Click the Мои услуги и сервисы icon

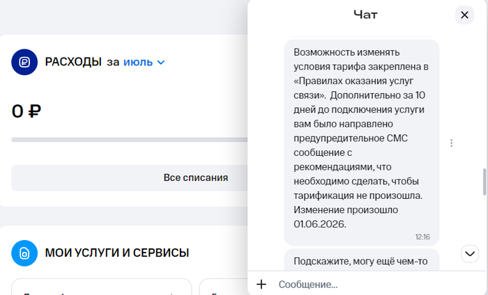(24, 253)
